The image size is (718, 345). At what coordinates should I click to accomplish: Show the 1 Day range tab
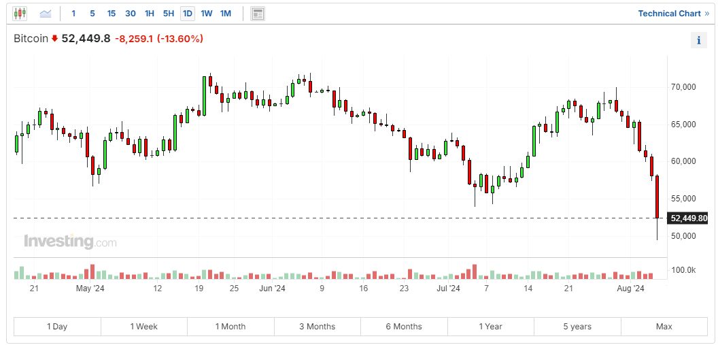coord(57,327)
